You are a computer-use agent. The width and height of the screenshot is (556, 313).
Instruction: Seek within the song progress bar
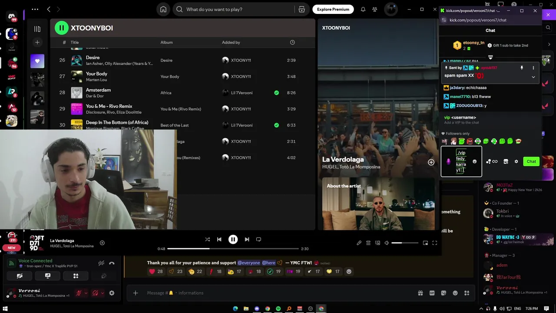(233, 249)
